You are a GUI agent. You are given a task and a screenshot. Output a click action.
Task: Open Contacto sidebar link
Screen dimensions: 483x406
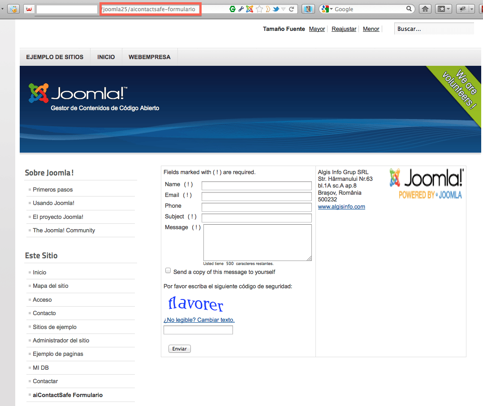pos(44,313)
